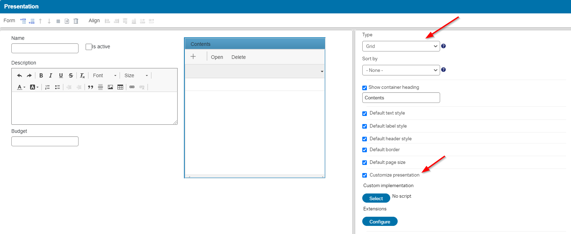Viewport: 571px width, 234px height.
Task: Toggle bold formatting in Description editor
Action: pos(41,75)
